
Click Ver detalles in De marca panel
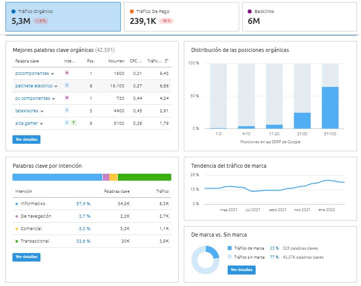tap(242, 270)
